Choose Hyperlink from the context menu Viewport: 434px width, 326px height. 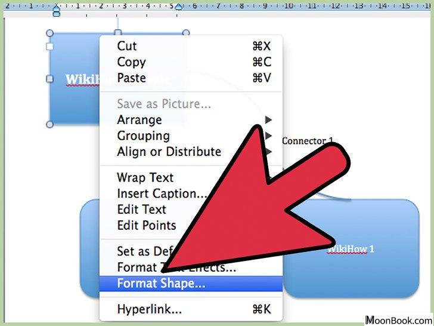coord(191,309)
